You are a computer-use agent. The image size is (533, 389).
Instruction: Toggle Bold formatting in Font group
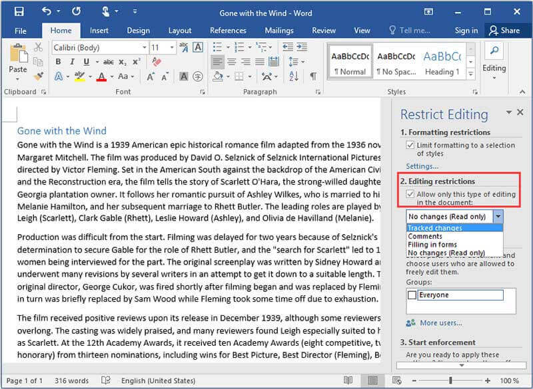[x=58, y=62]
